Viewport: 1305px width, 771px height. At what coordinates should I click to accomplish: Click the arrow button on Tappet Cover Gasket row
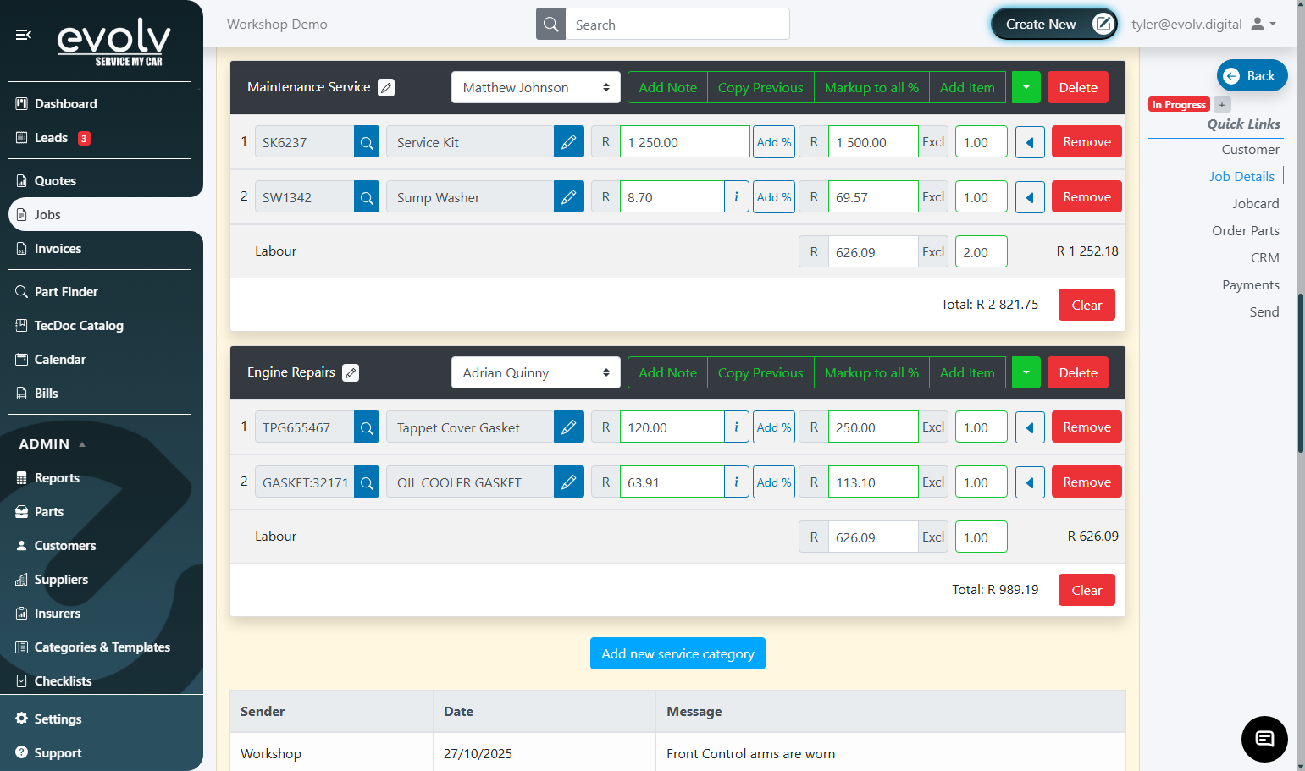coord(1030,427)
